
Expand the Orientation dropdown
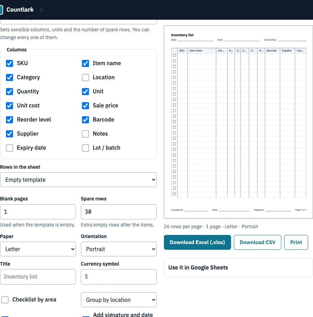coord(119,249)
